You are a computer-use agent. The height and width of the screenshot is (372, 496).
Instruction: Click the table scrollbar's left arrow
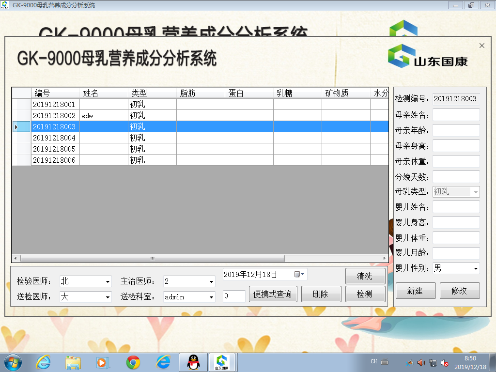15,259
